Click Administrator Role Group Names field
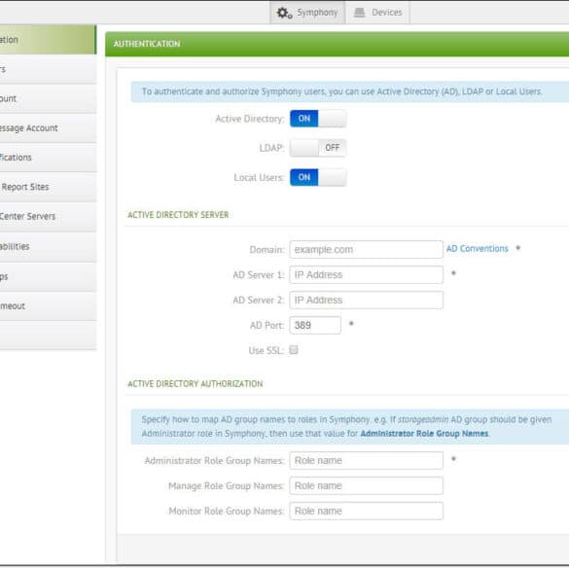The width and height of the screenshot is (569, 569). [366, 460]
